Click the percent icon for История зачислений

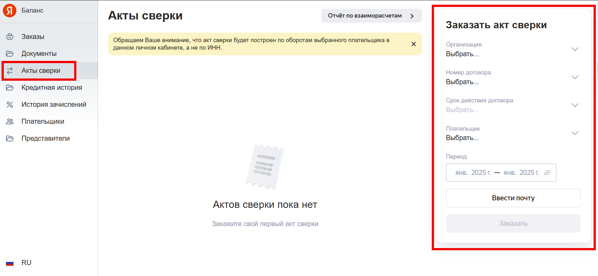tap(10, 105)
